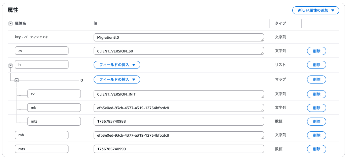347x159 pixels.
Task: Edit top-level mb value UUID field
Action: (179, 135)
